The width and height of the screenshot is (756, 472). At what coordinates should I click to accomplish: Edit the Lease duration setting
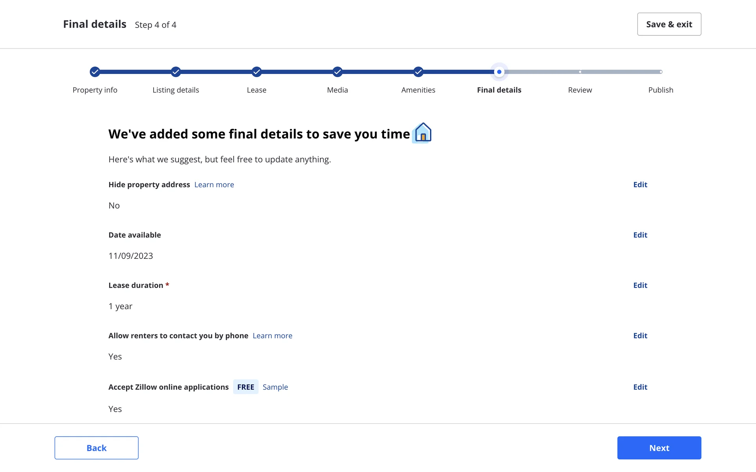point(640,285)
